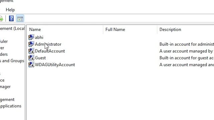Click the 'abhi' user name text
This screenshot has height=120, width=214.
[39, 37]
